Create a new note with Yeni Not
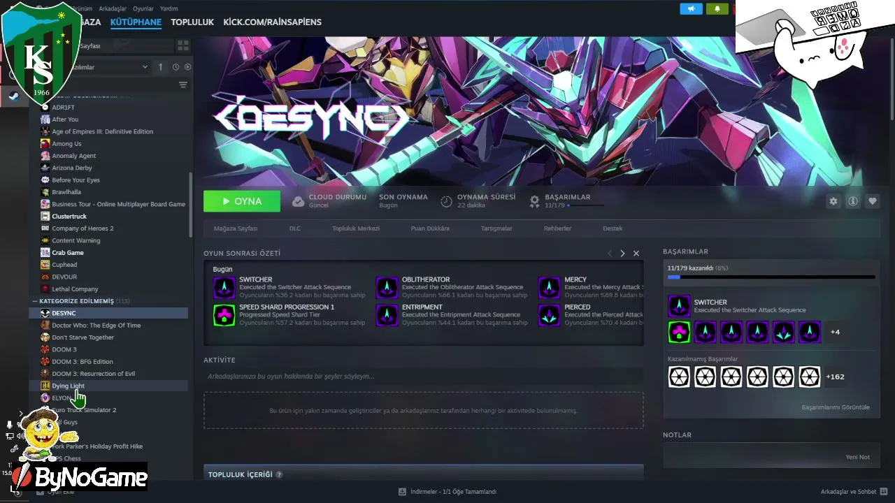 coord(858,458)
